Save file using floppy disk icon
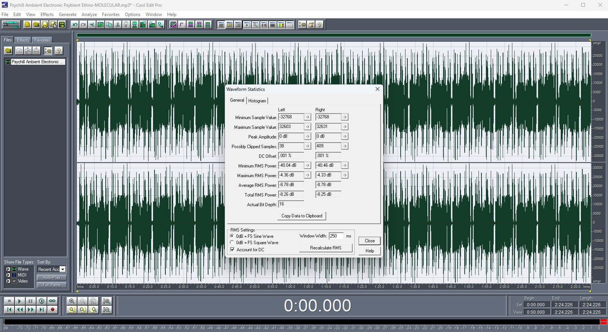Viewport: 608px width, 332px height. point(44,25)
